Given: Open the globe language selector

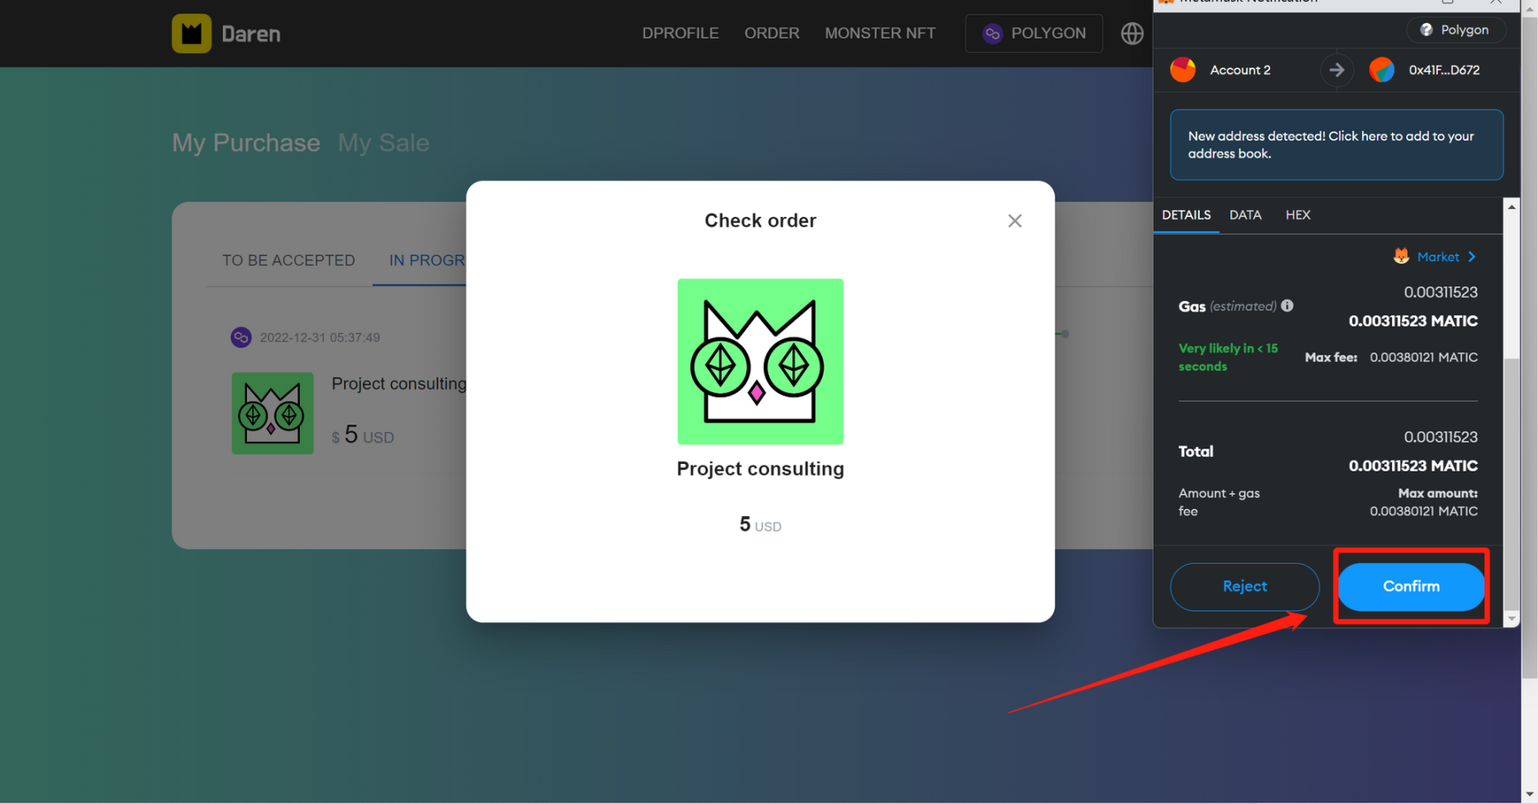Looking at the screenshot, I should click(1132, 33).
